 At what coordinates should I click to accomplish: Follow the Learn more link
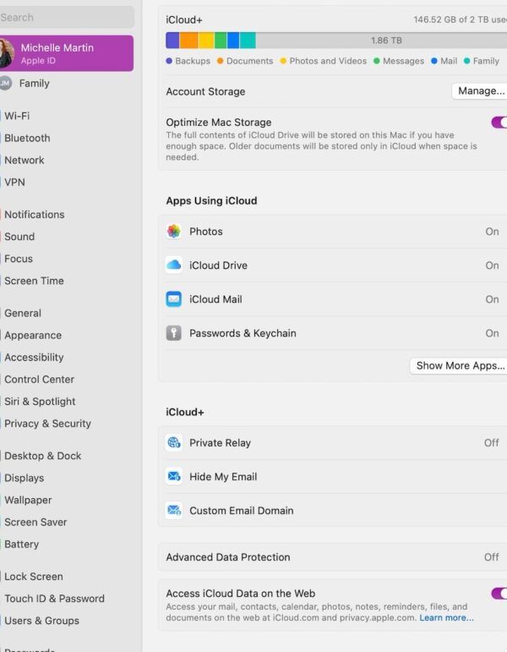coord(446,618)
